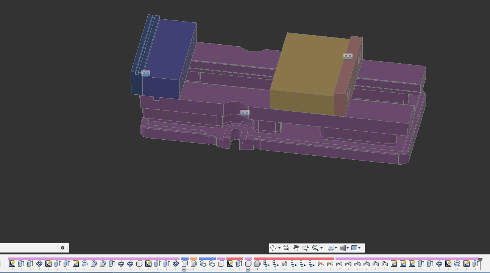Collapse the first timeline group minus button

coord(184,270)
